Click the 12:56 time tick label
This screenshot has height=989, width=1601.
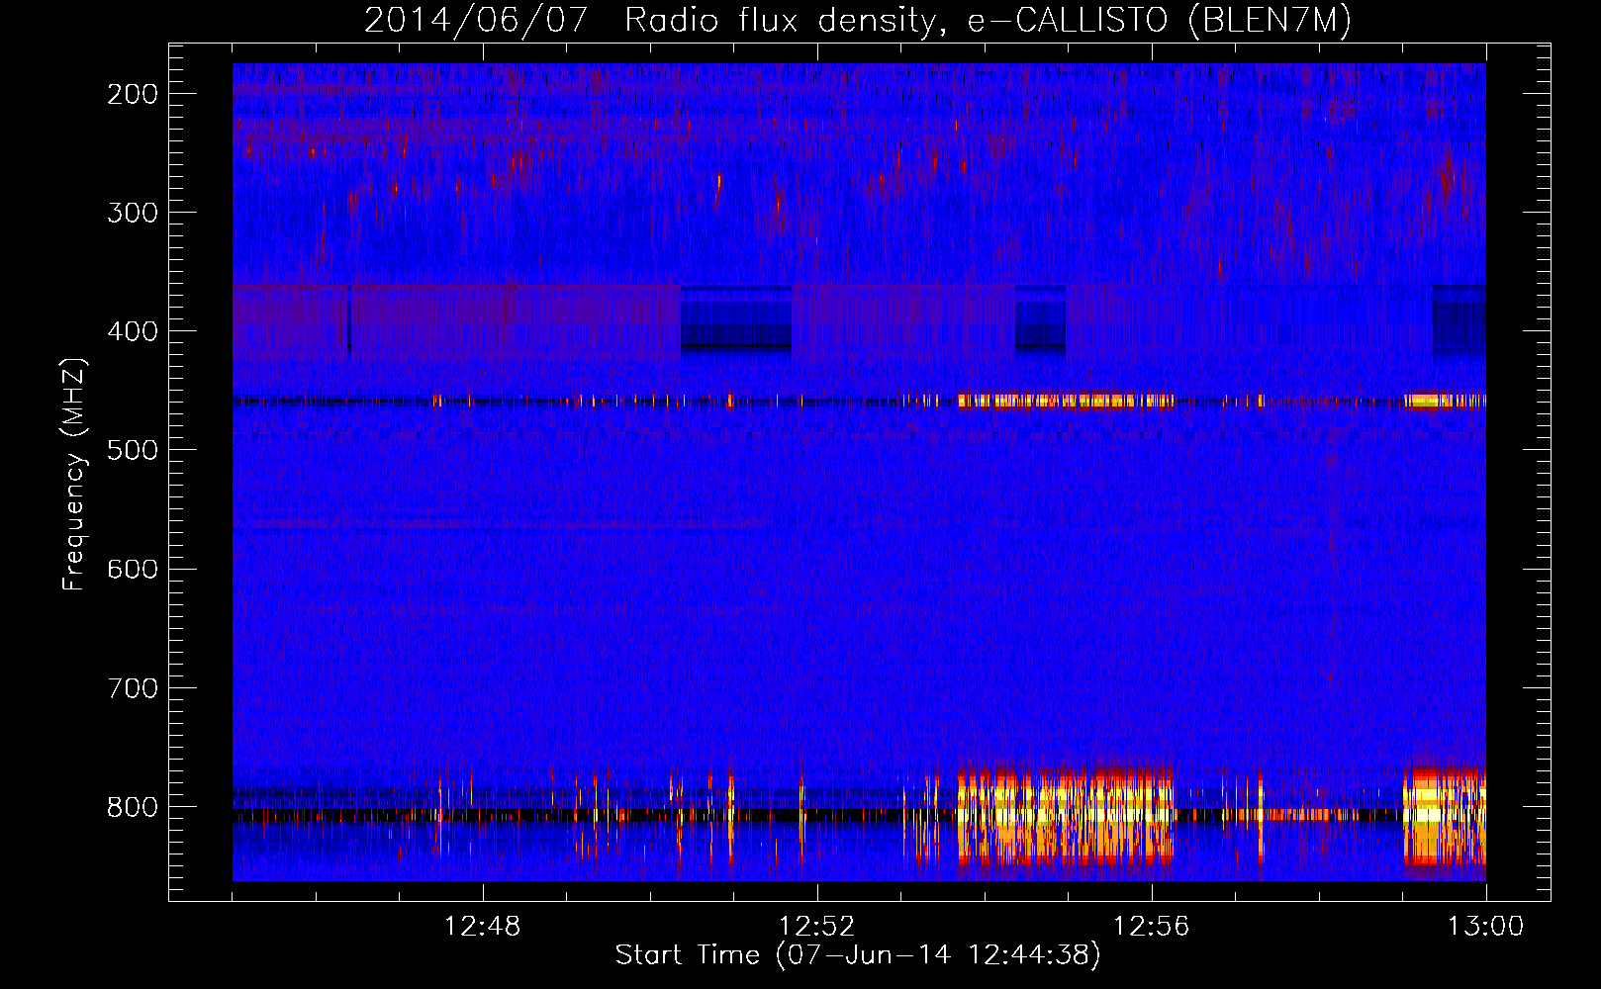(1151, 927)
